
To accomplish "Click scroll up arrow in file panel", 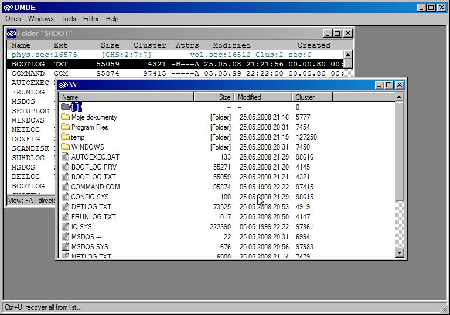I will 399,97.
